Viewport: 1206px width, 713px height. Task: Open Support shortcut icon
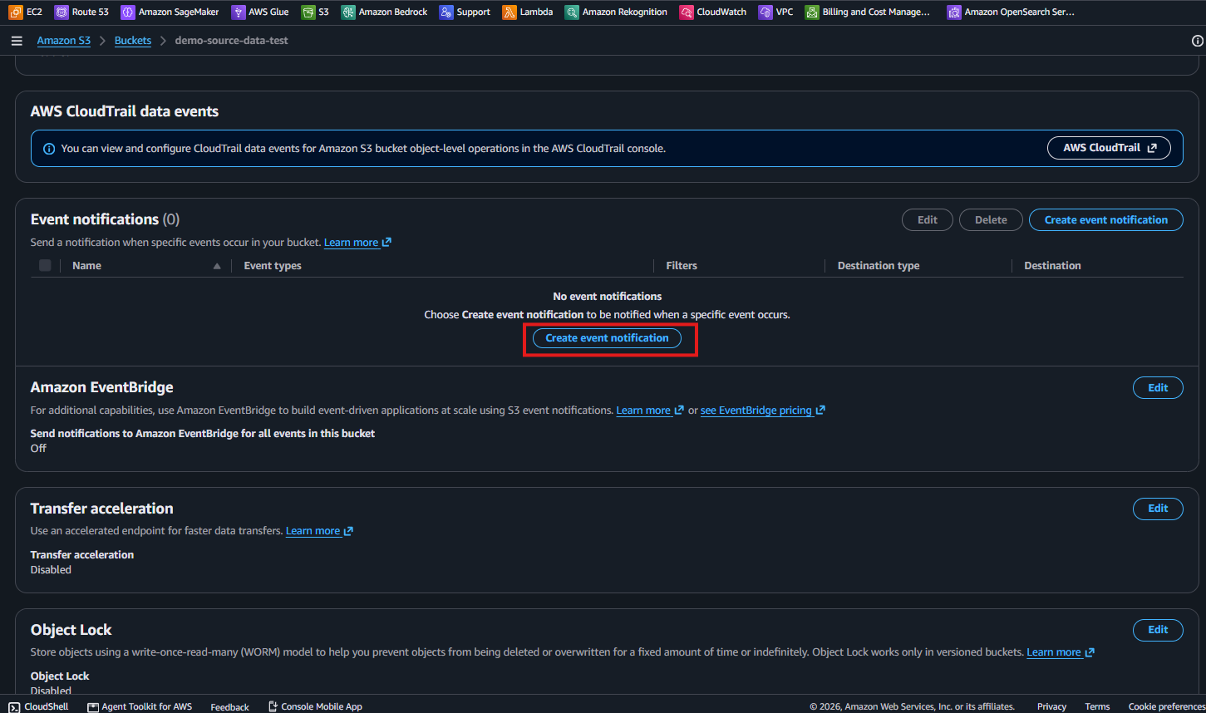[446, 12]
